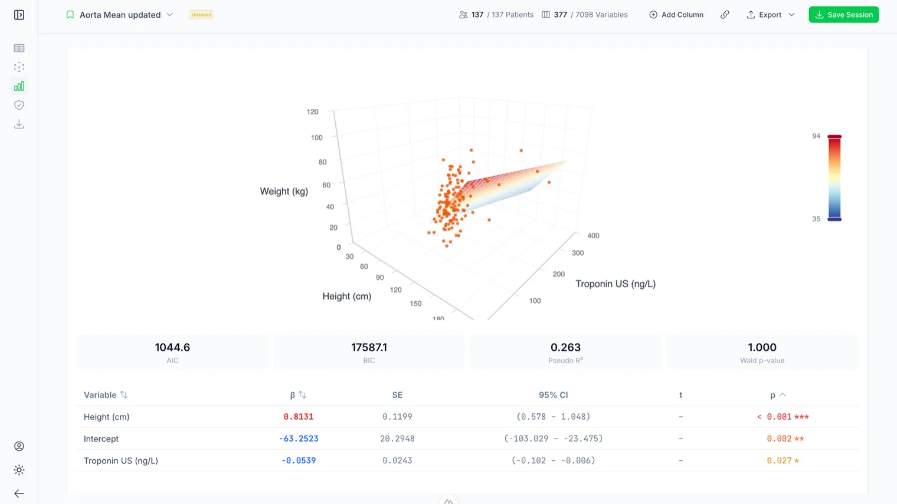Screen dimensions: 897x504
Task: Toggle the light/dark theme sun icon
Action: coord(19,470)
